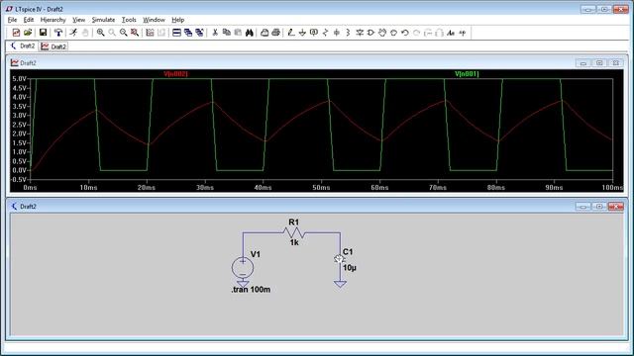The image size is (634, 356).
Task: Click the green V(n001) trace label
Action: point(467,74)
